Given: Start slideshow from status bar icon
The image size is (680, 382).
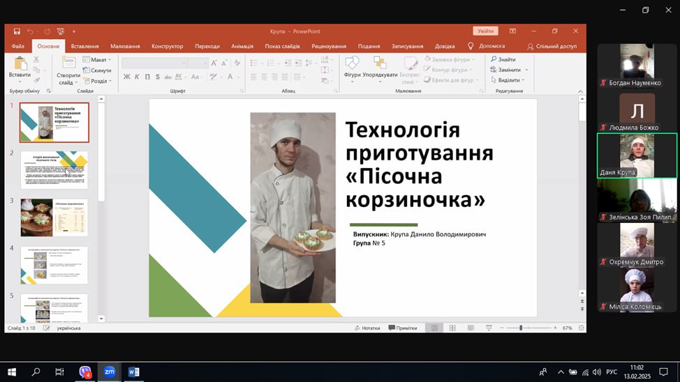Looking at the screenshot, I should tap(487, 328).
